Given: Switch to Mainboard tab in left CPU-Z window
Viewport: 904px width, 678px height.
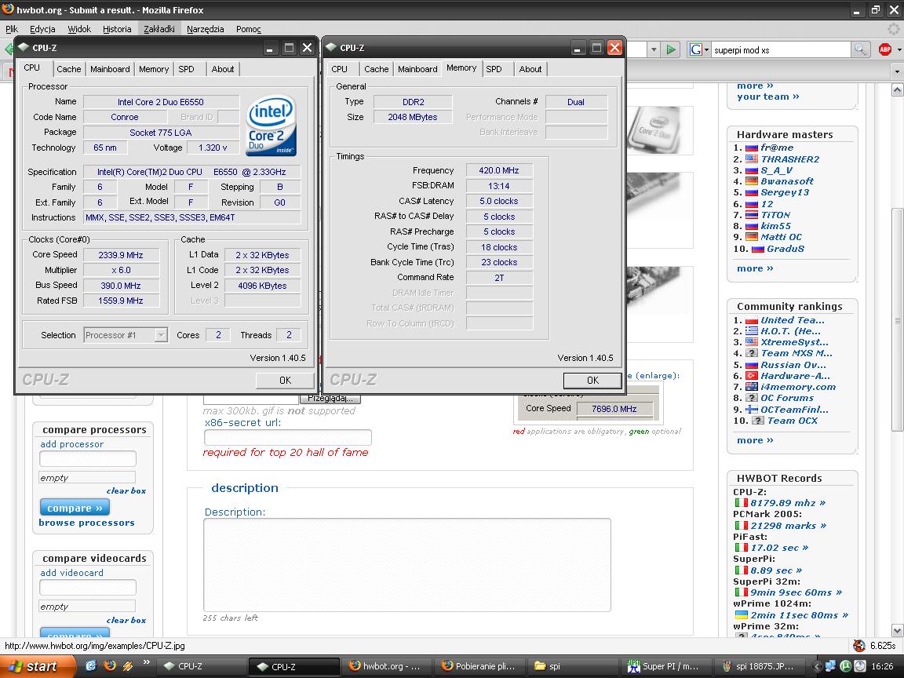Looking at the screenshot, I should coord(110,69).
